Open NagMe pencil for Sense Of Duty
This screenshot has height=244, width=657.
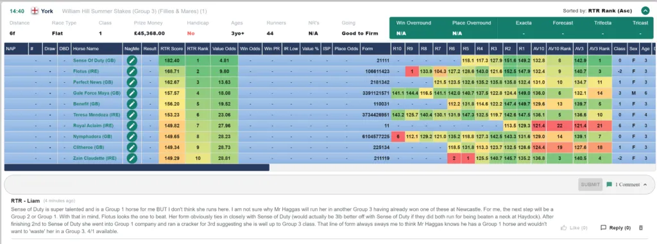tap(132, 60)
